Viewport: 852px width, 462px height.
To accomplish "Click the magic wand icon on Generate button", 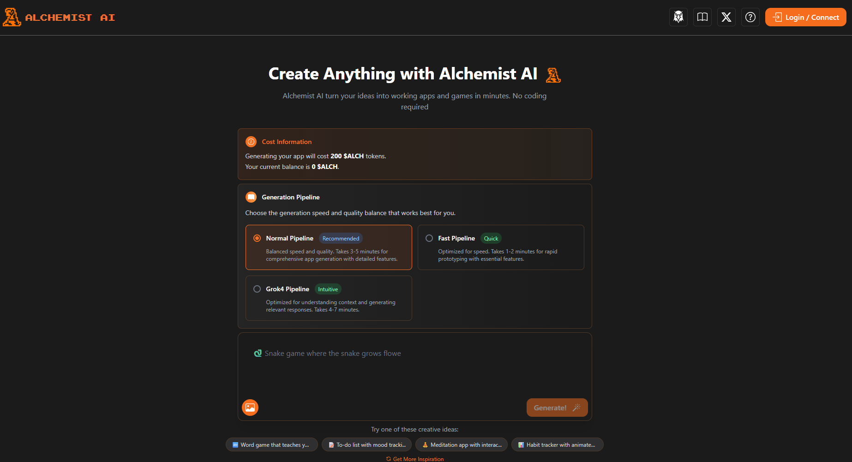I will click(576, 408).
